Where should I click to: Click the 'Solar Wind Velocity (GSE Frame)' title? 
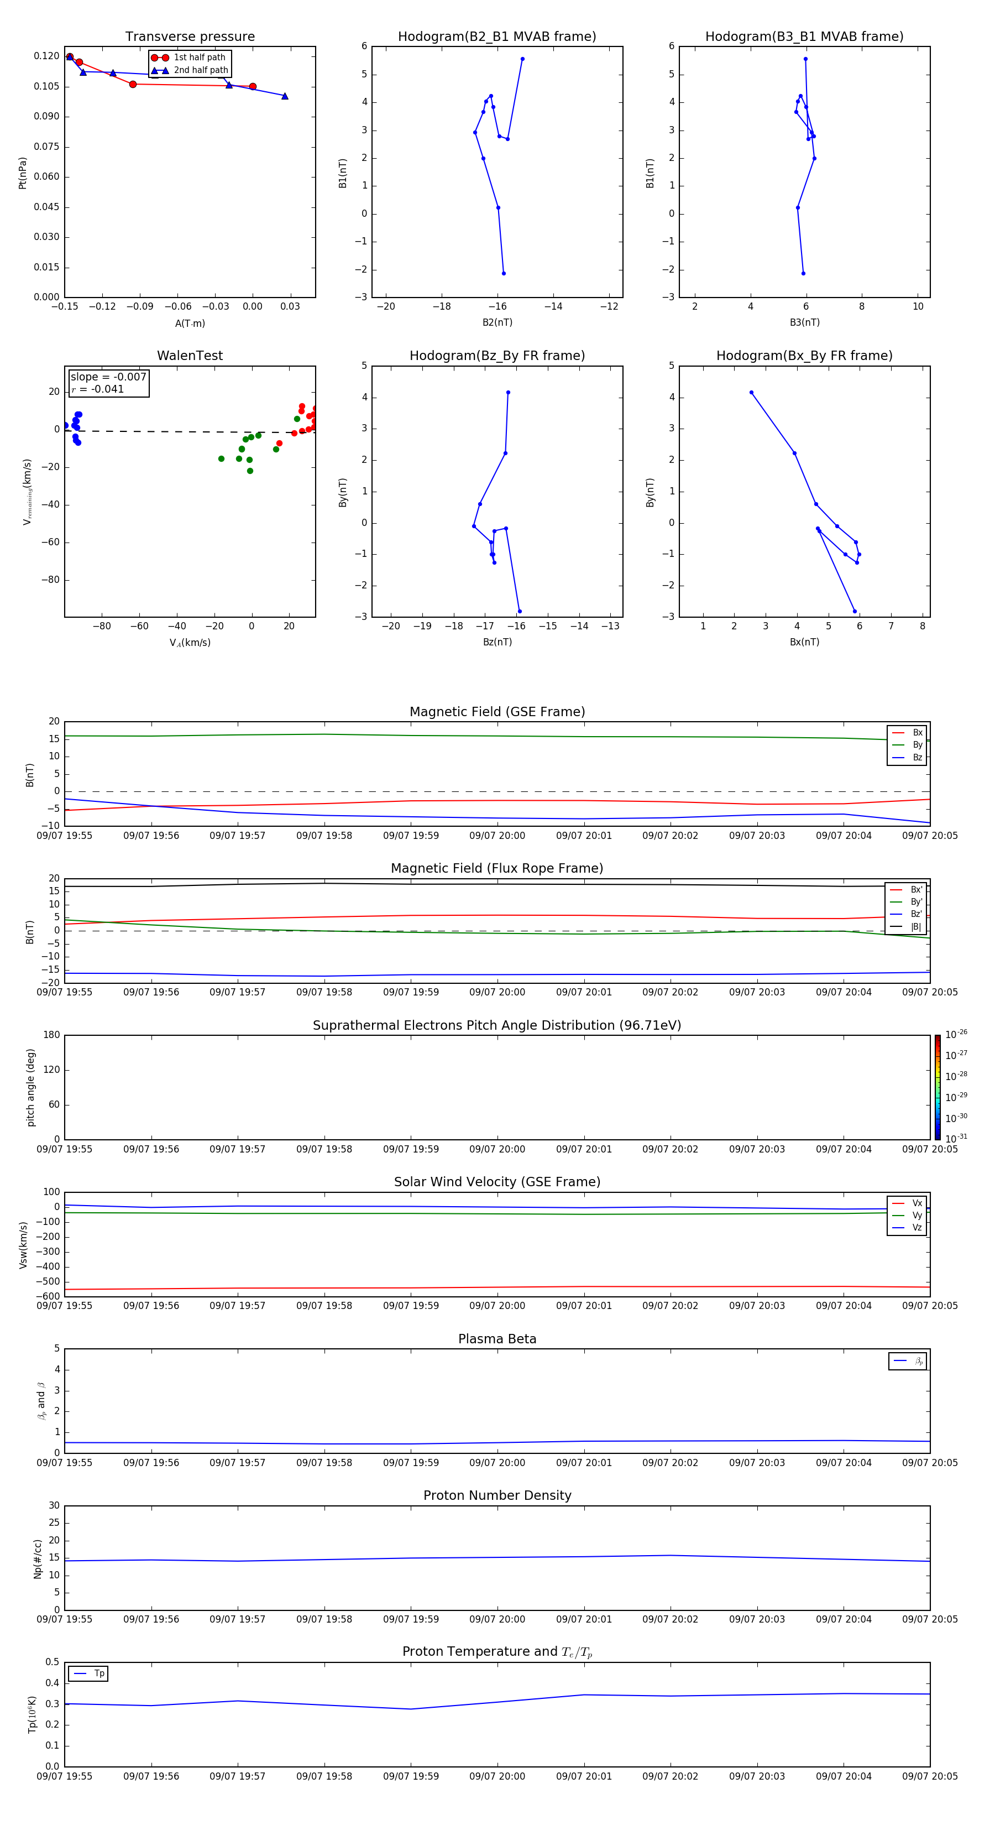point(497,1182)
